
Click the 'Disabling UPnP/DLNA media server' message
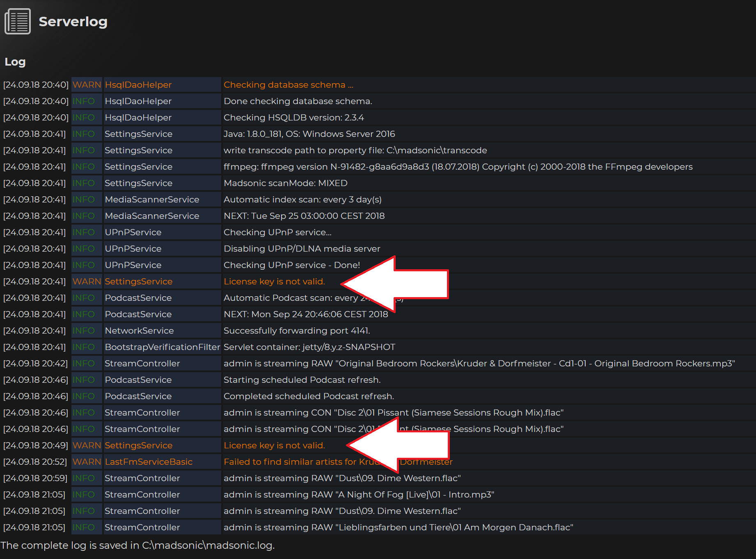click(302, 249)
